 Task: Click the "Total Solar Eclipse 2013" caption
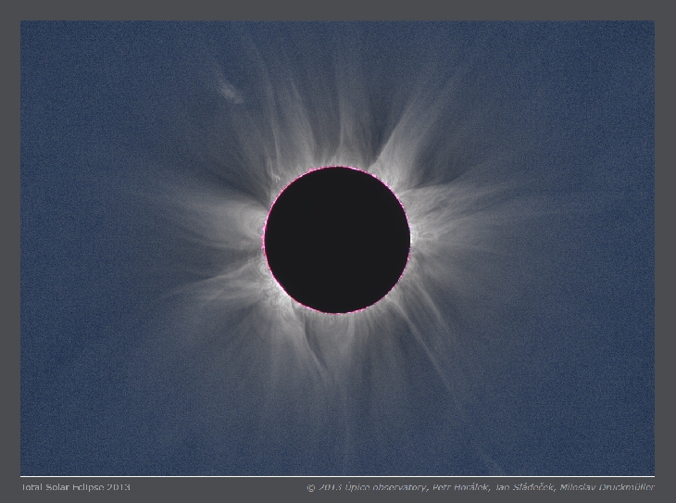(75, 487)
